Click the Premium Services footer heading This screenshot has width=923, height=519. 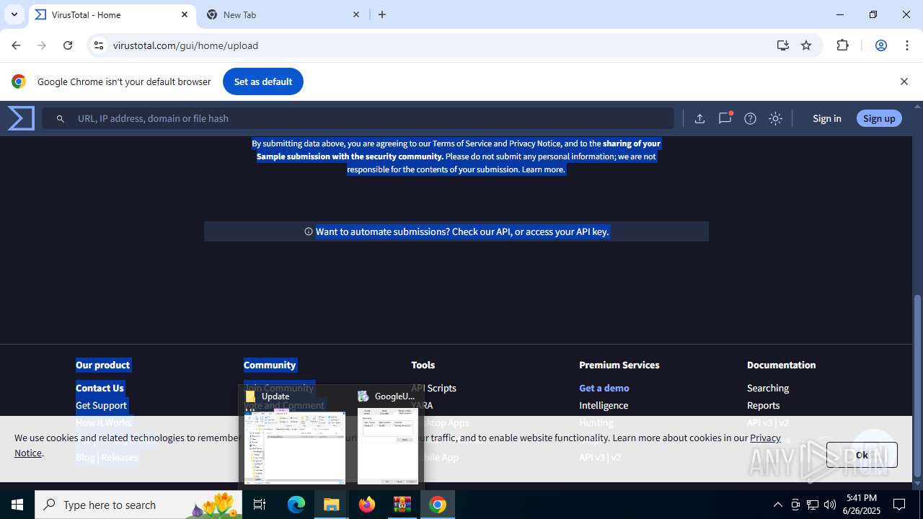[619, 365]
